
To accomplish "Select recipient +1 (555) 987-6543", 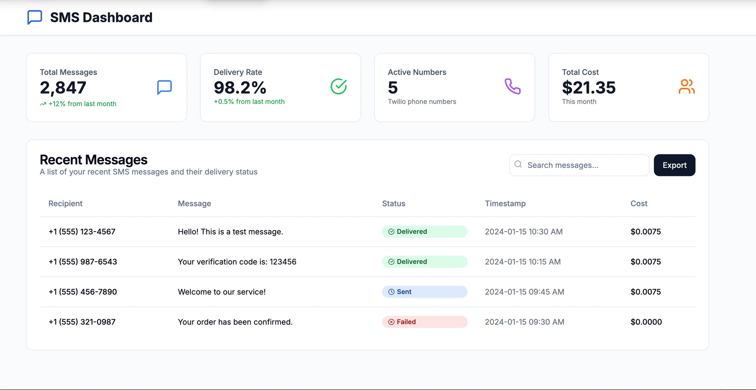I will [83, 262].
